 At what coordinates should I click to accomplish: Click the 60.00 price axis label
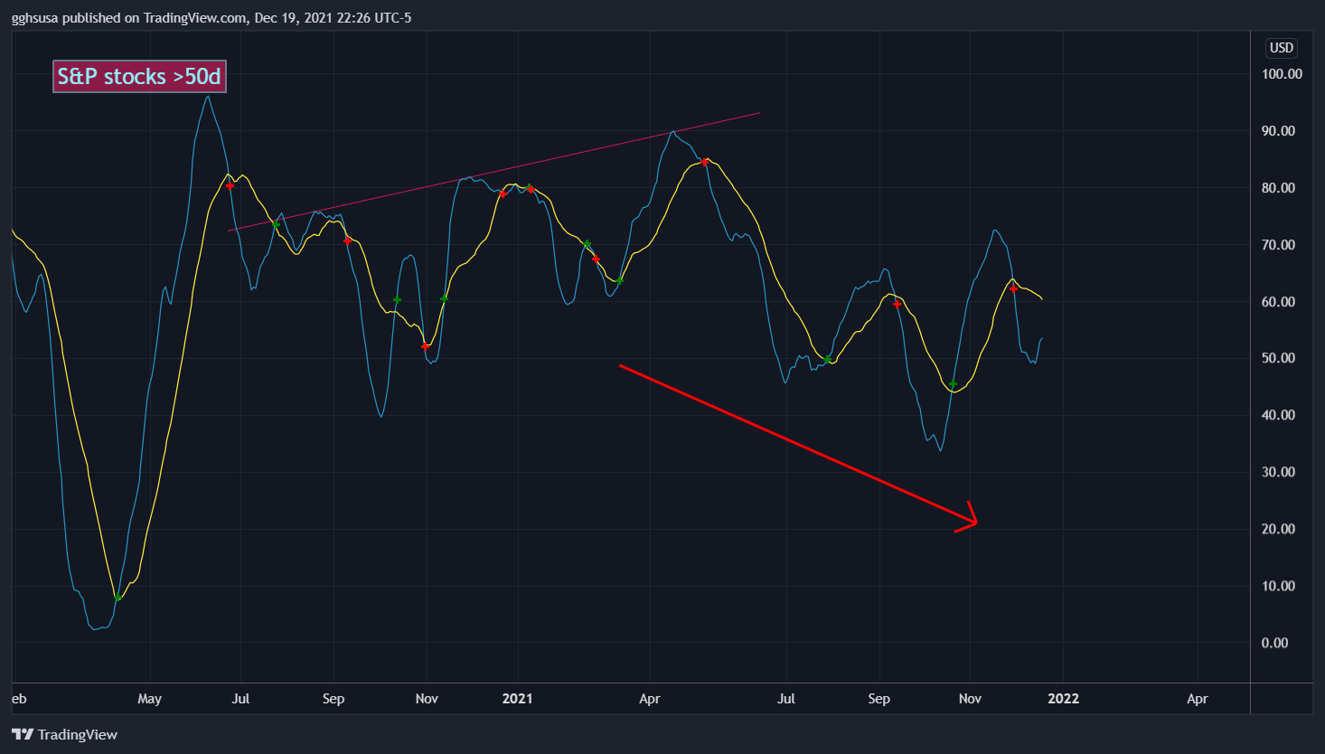coord(1278,302)
